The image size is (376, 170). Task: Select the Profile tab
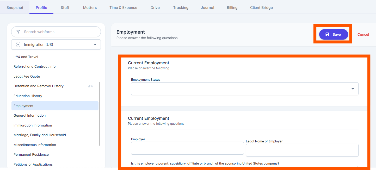41,8
